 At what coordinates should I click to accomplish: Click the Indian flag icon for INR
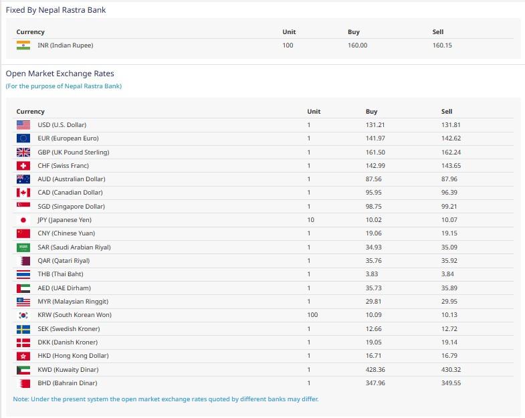tap(23, 45)
